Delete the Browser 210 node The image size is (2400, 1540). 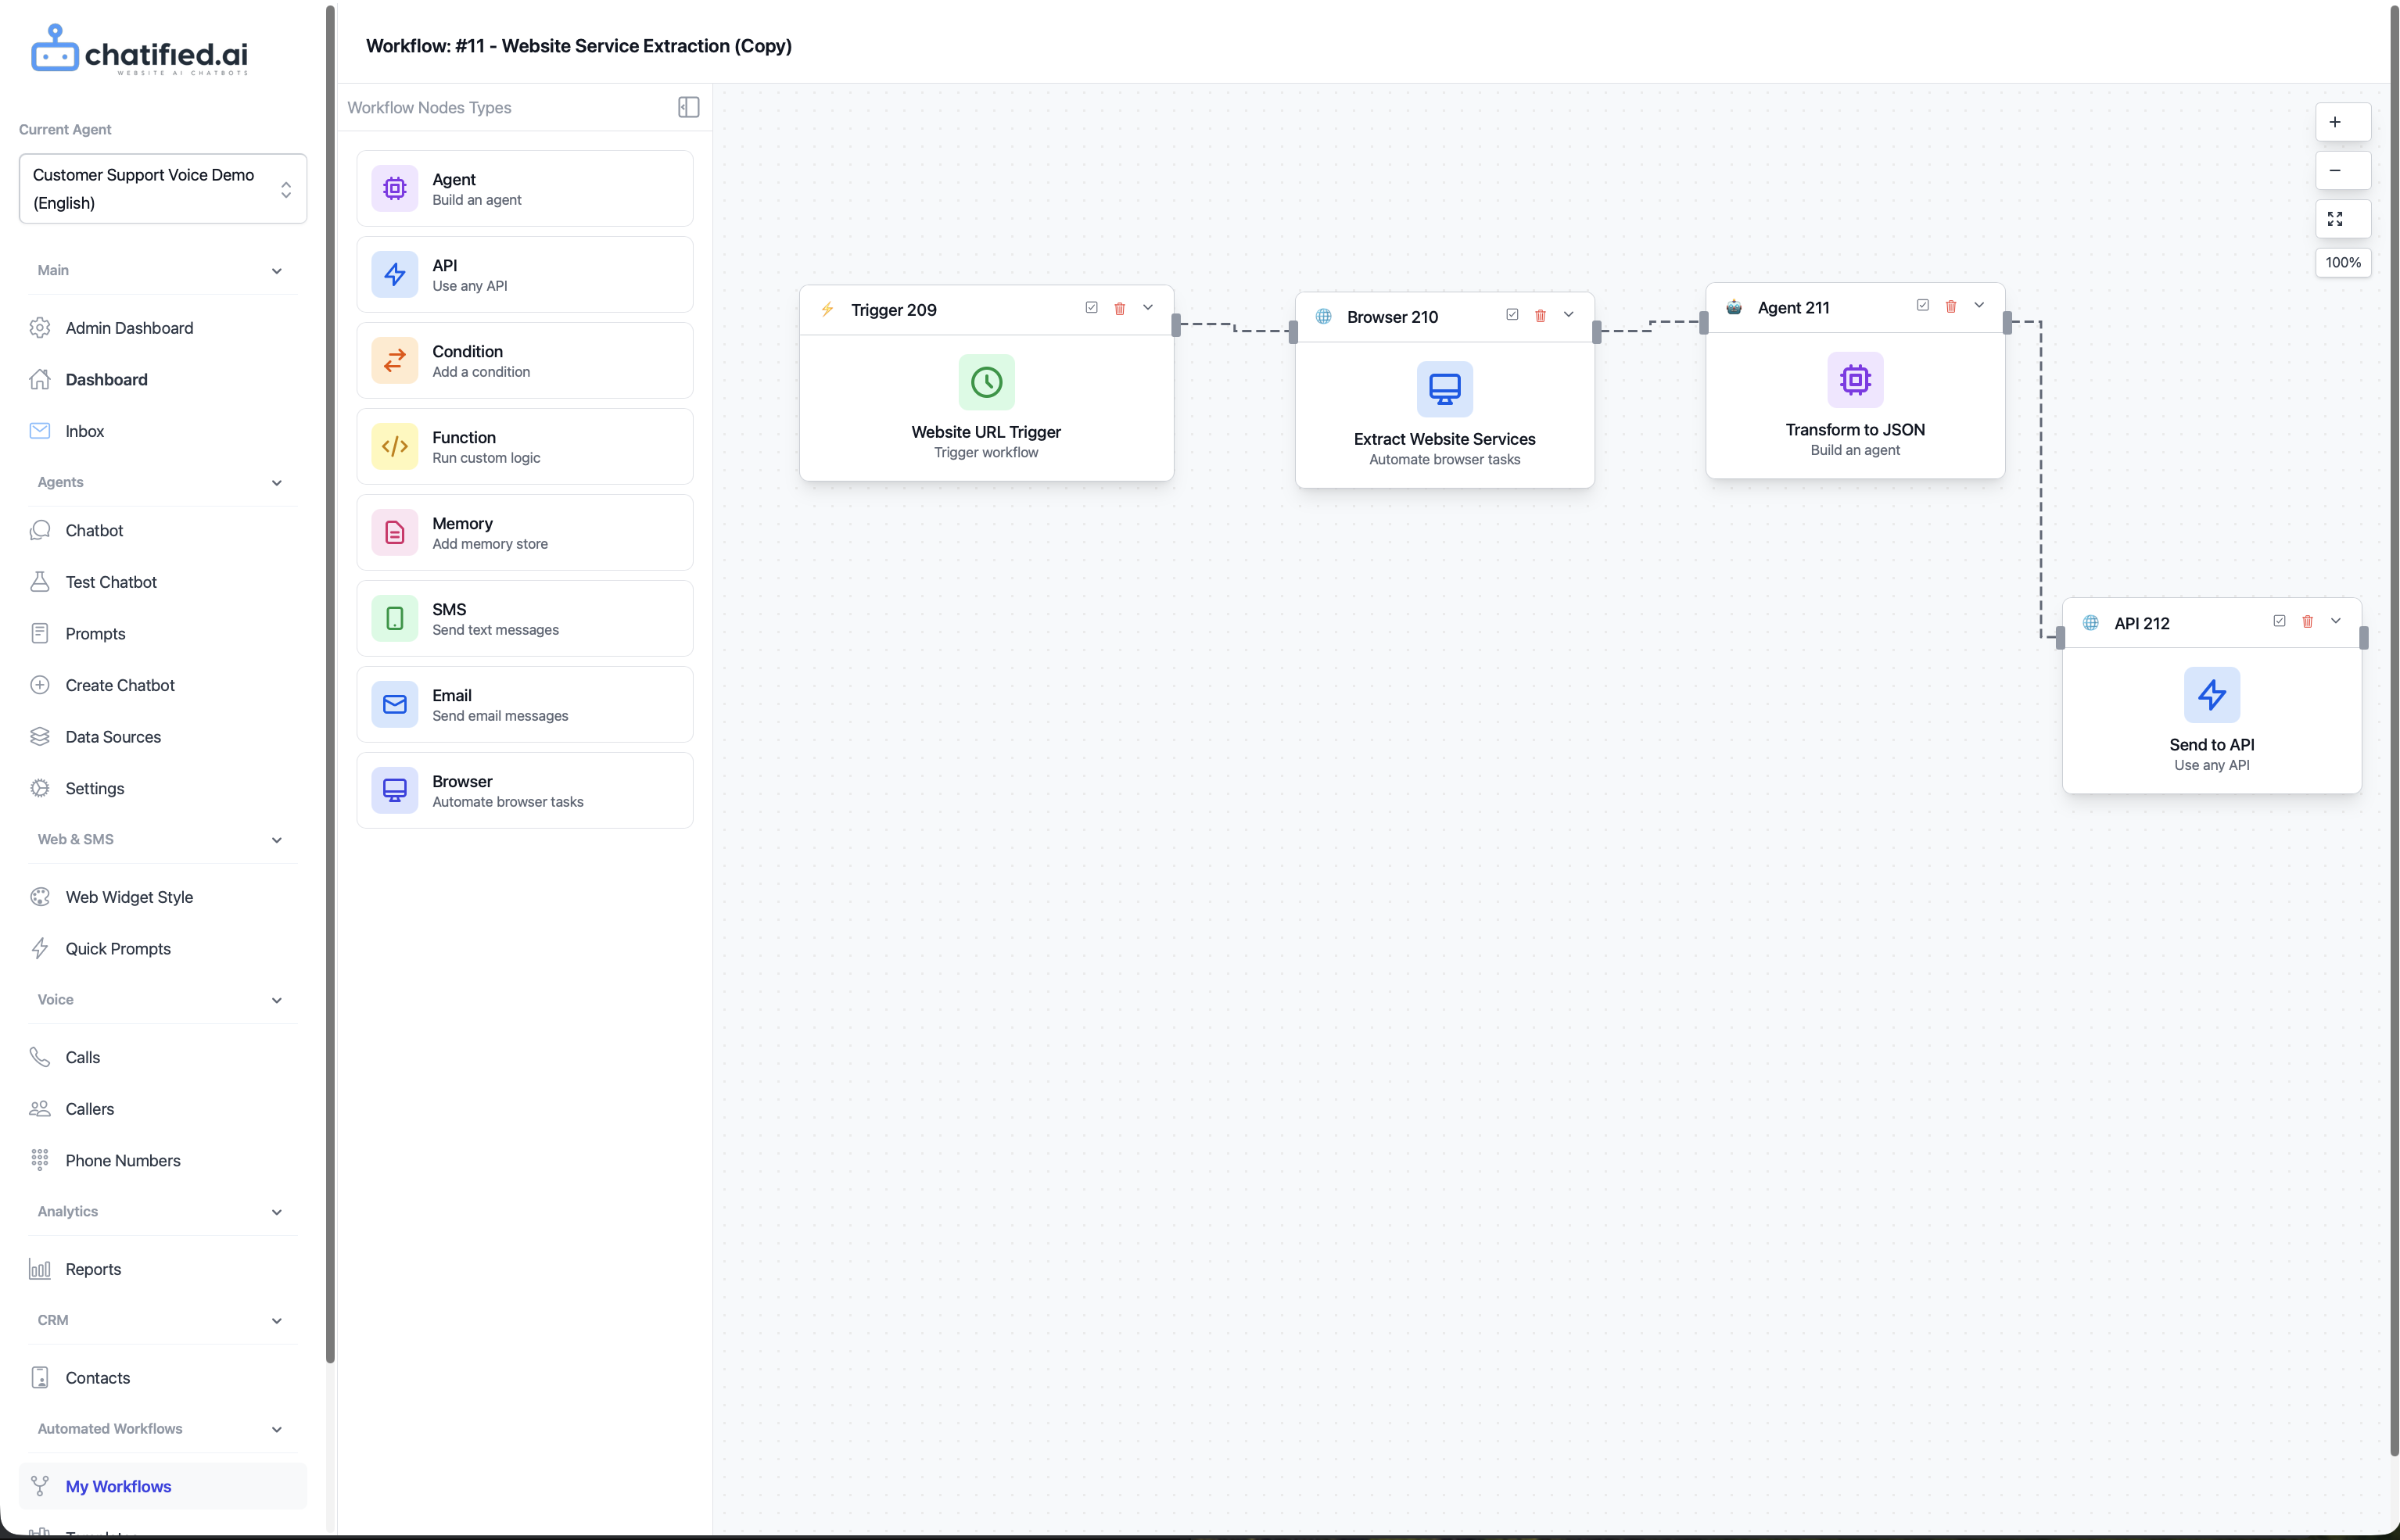click(x=1540, y=316)
